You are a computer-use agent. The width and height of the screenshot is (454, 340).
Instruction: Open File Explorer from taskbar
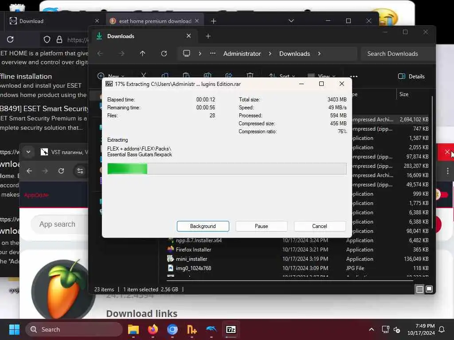[133, 329]
